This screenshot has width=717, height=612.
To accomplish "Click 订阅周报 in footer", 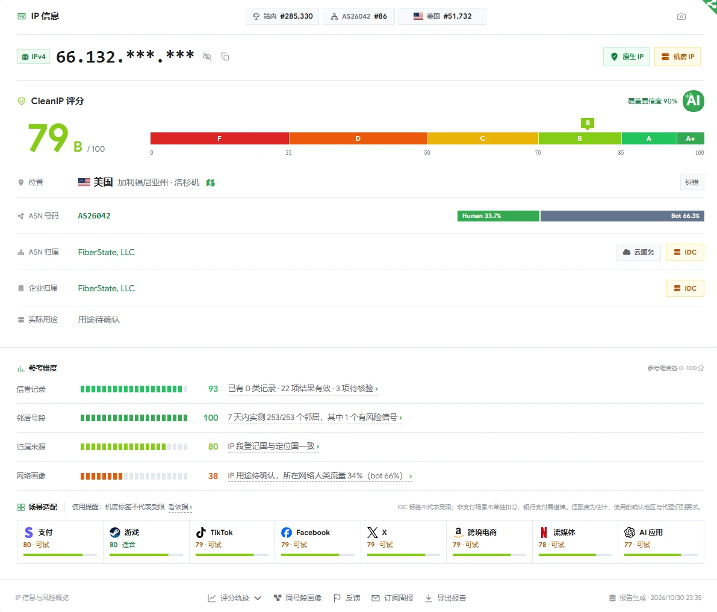I will tap(393, 598).
